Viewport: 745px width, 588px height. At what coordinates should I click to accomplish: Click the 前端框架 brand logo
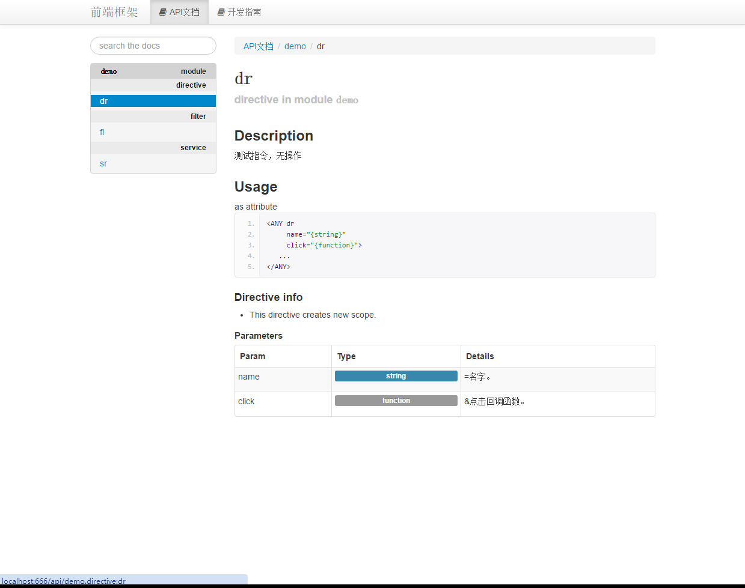pyautogui.click(x=114, y=11)
